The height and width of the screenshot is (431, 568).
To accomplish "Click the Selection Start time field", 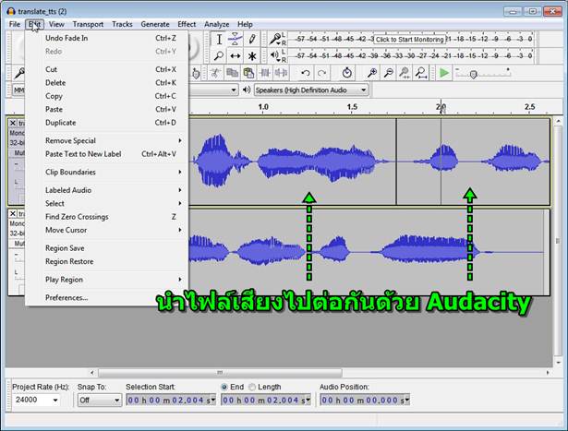I will [x=171, y=400].
